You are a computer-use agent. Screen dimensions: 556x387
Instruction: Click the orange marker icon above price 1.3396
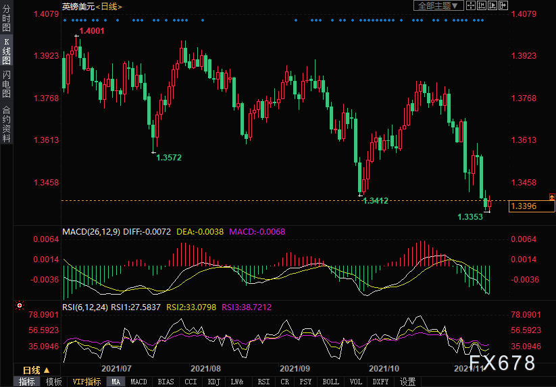[x=551, y=196]
